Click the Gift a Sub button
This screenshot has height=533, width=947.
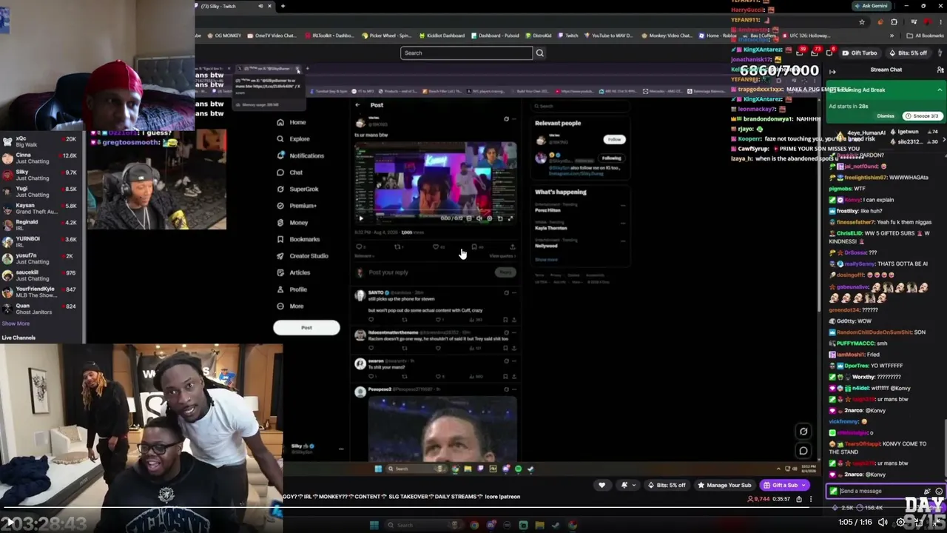[x=784, y=486]
